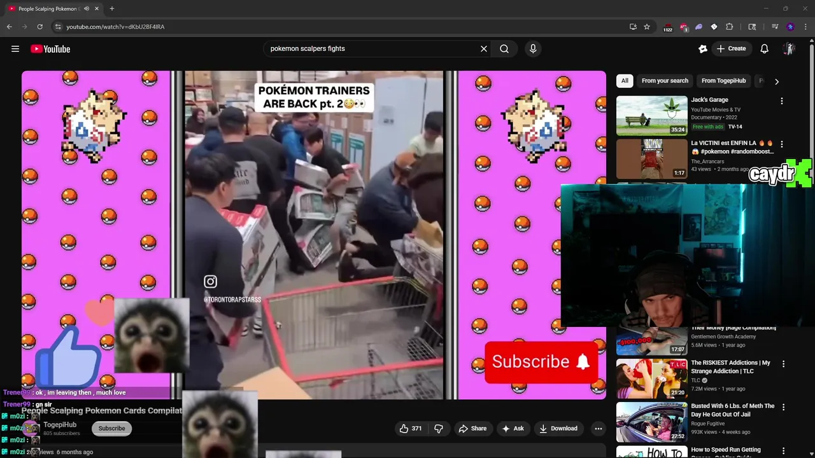
Task: Click The_Arrancars channel name
Action: coord(707,162)
